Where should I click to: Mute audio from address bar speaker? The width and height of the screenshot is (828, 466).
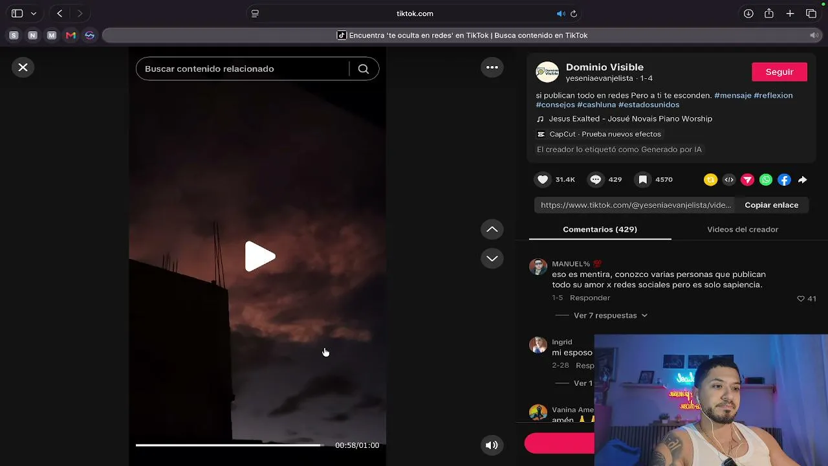(561, 14)
